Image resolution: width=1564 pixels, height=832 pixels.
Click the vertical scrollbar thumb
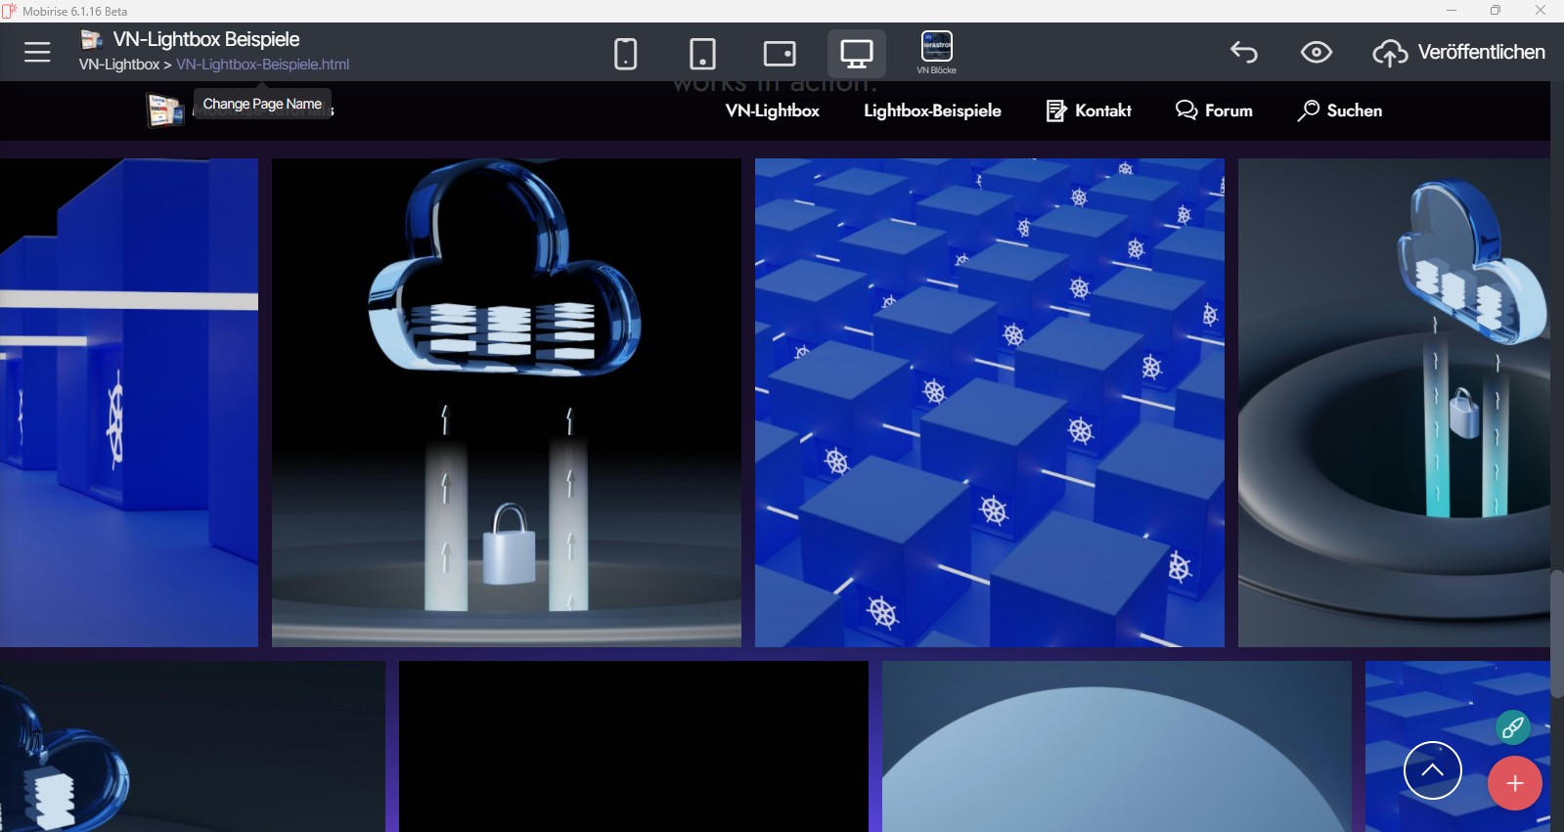(x=1557, y=634)
